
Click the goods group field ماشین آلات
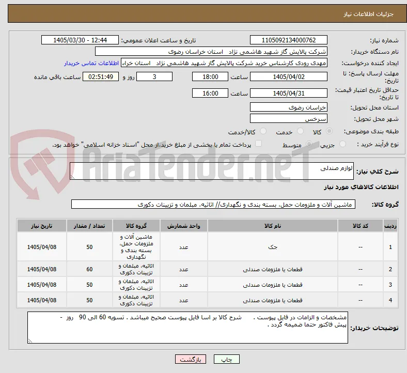213,204
